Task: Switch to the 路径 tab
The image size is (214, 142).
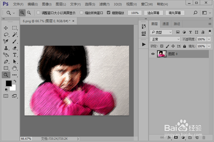Action: 177,24
